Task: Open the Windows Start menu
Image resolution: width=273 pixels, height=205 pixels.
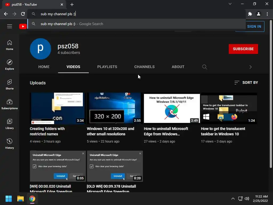Action: point(9,199)
